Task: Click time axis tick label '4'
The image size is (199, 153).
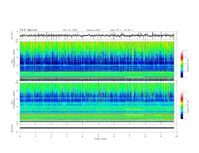Action: coord(82,136)
